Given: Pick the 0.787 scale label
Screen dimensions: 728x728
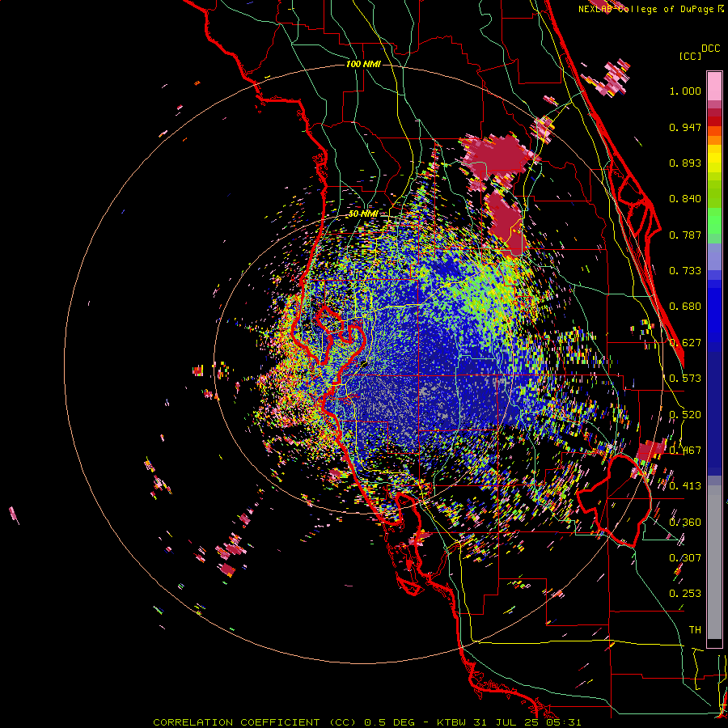Looking at the screenshot, I should pos(685,235).
